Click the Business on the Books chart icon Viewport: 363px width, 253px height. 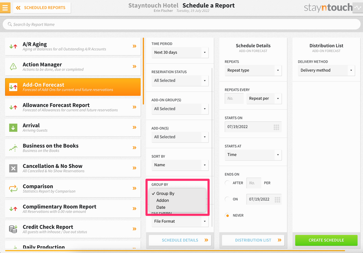13,148
